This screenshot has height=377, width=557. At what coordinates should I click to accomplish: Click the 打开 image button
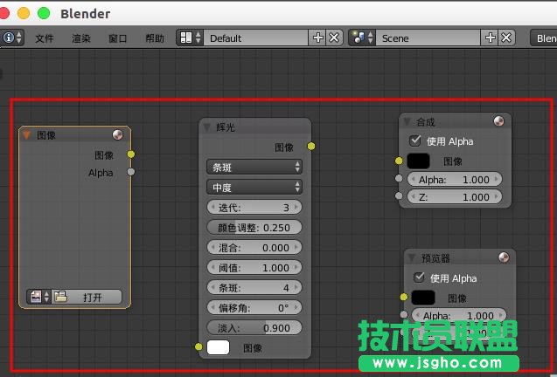[87, 297]
